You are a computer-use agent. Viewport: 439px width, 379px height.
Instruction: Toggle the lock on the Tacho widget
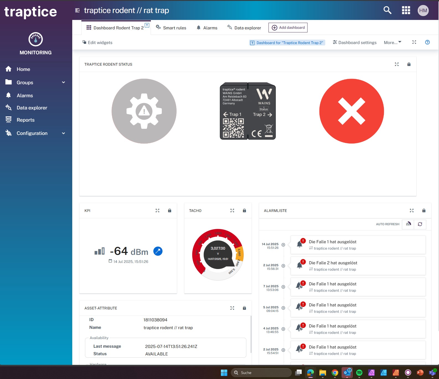click(x=244, y=211)
